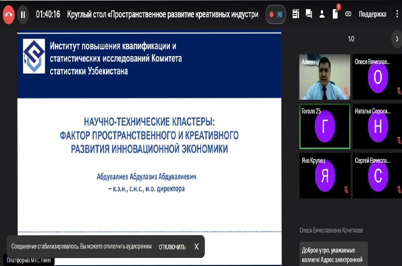402x266 pixels.
Task: Pause the session with the pause button
Action: click(23, 15)
